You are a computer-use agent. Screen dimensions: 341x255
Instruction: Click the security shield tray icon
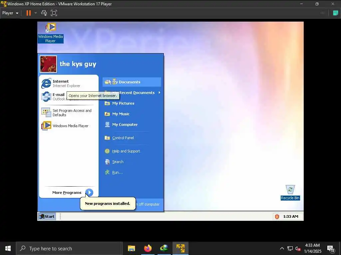[x=277, y=216]
